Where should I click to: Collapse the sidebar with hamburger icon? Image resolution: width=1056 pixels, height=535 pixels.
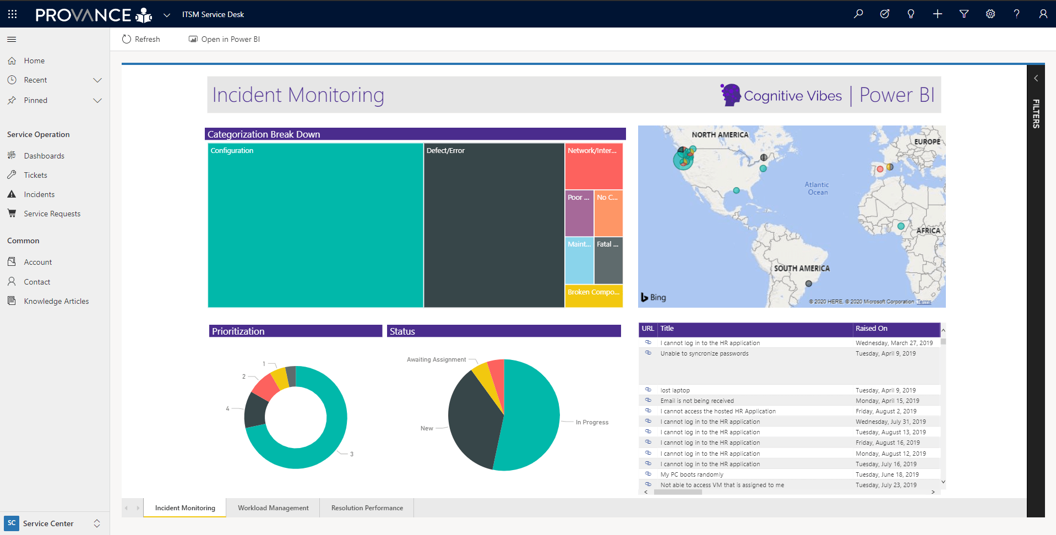(12, 39)
